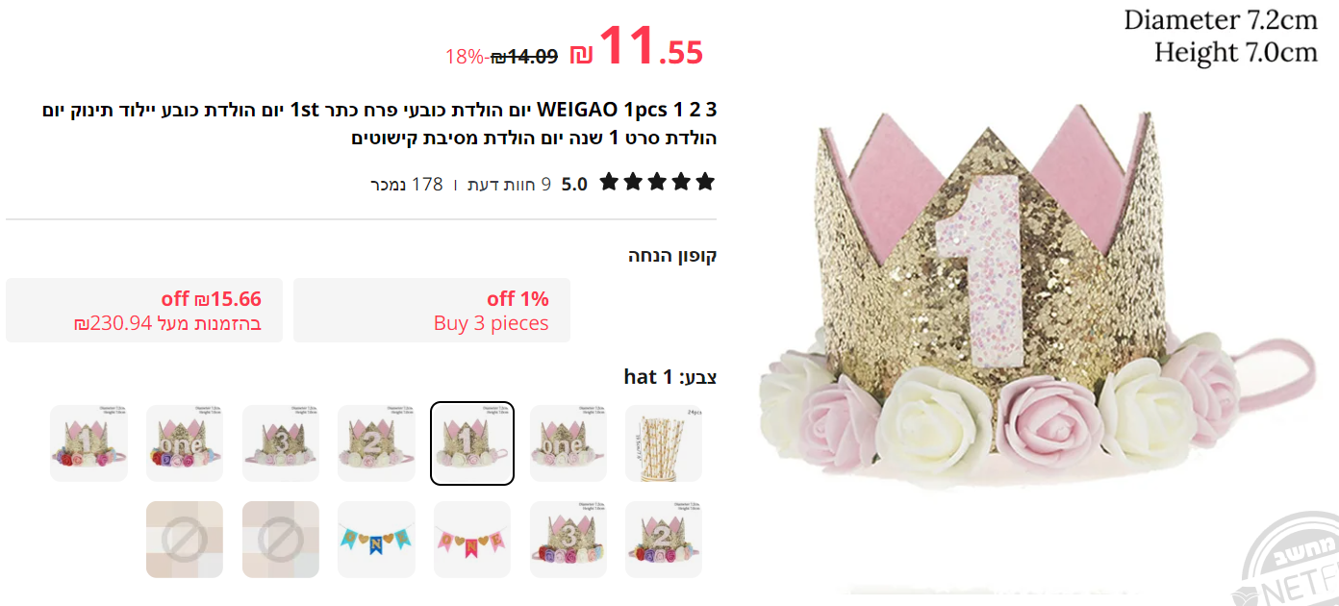Image resolution: width=1339 pixels, height=606 pixels.
Task: Choose the pink-white 'one' crown variant
Action: (x=568, y=443)
